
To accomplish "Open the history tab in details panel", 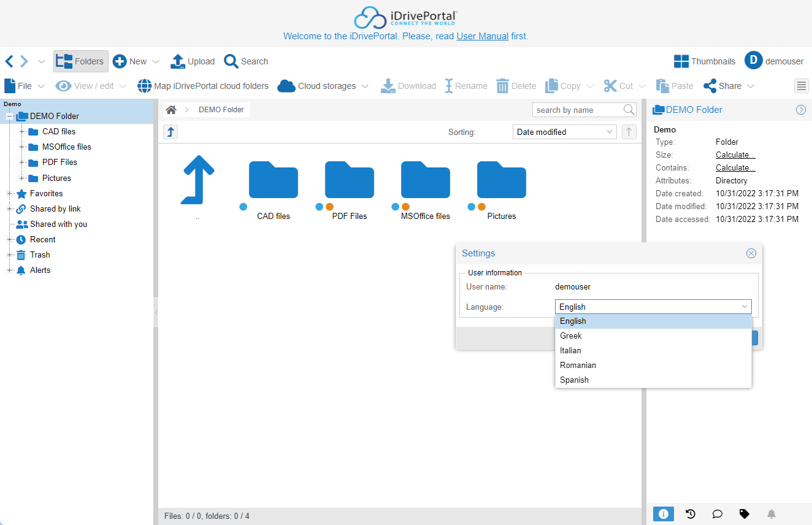I will [691, 514].
